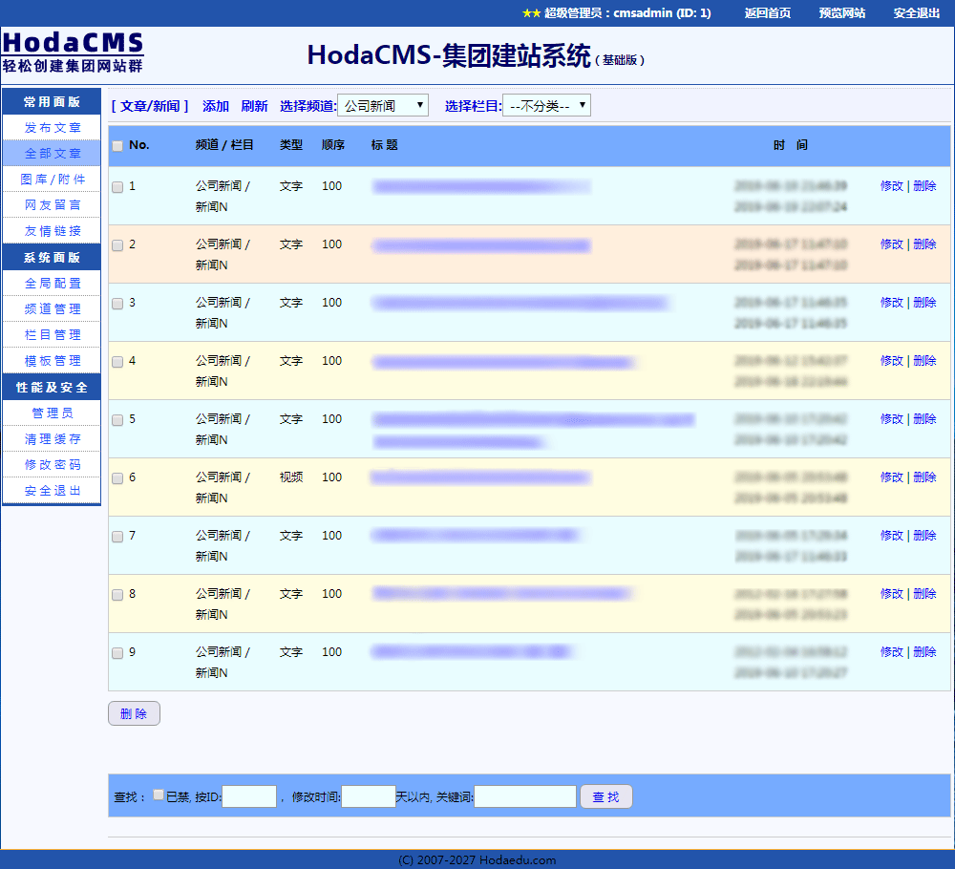The height and width of the screenshot is (869, 955).
Task: Click the 标题 column header
Action: point(384,145)
